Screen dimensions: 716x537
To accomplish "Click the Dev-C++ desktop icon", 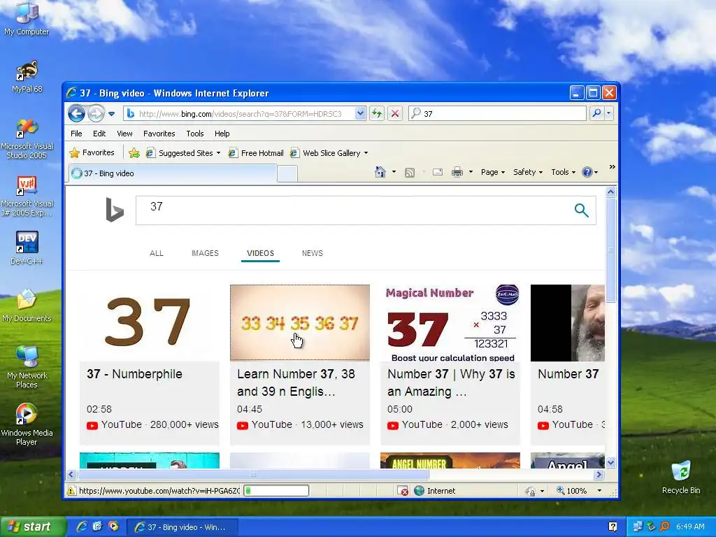I will point(27,248).
